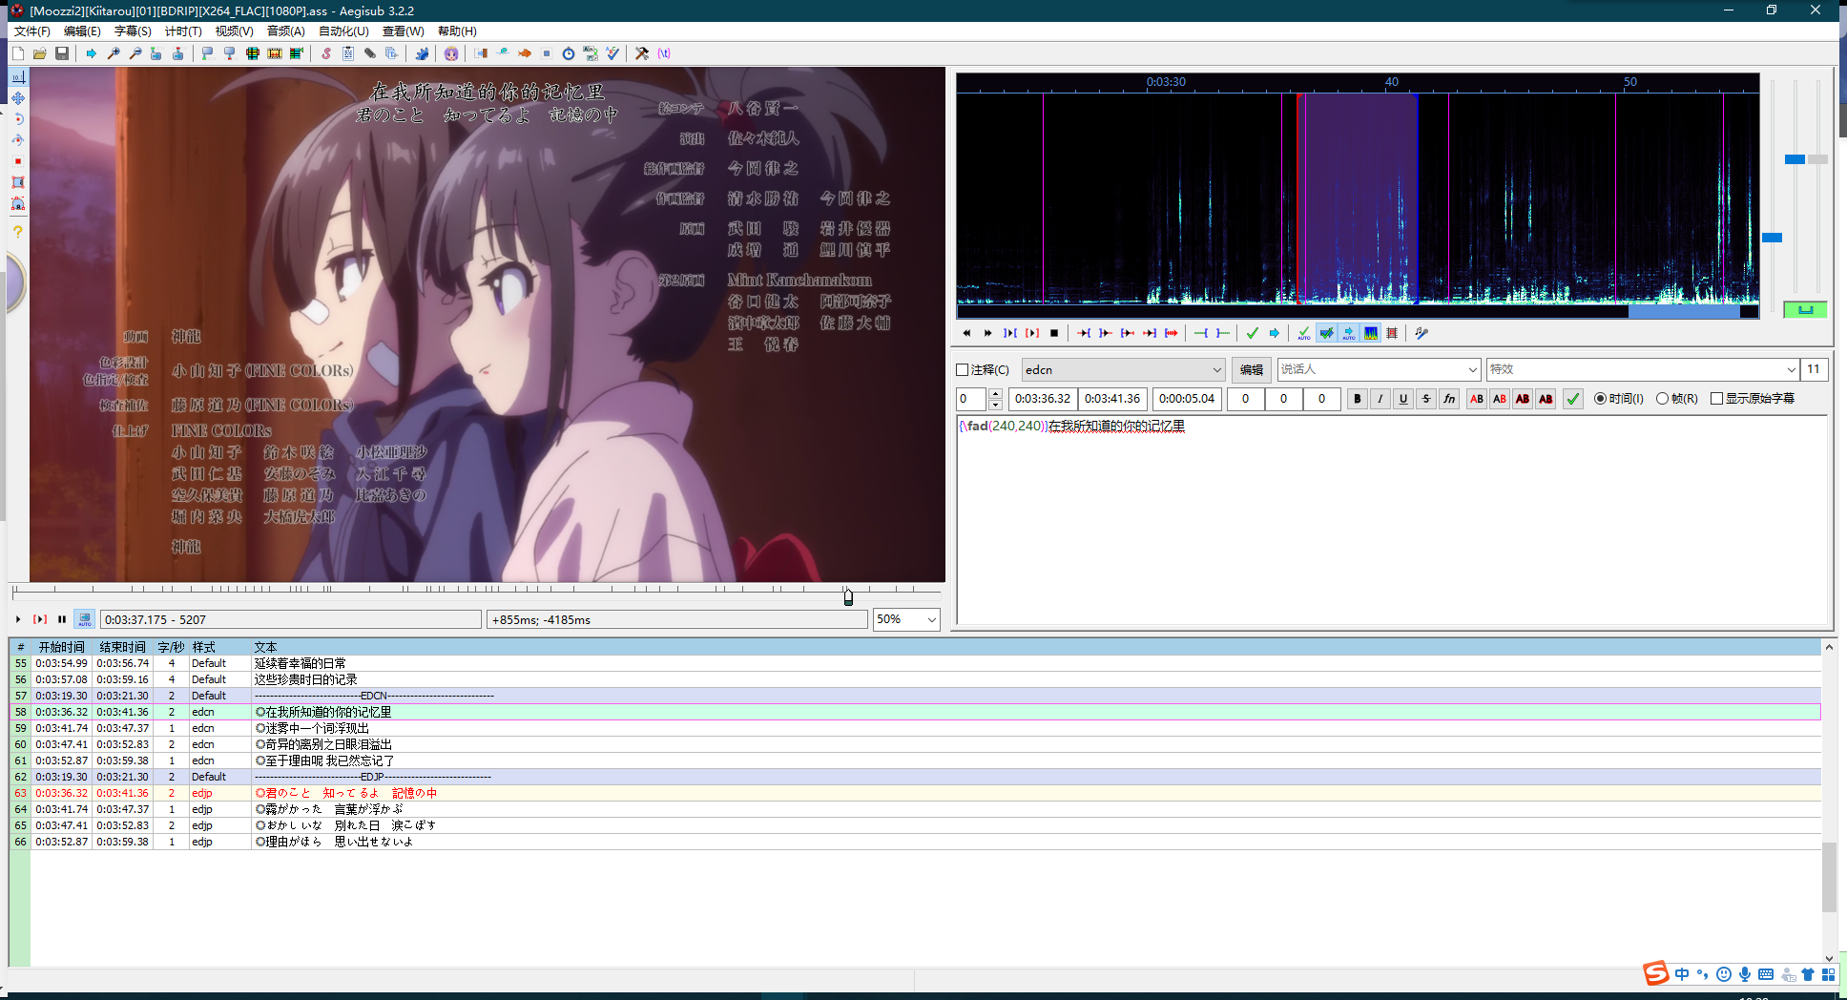This screenshot has width=1847, height=1000.
Task: Open the styles manager (pink S icon)
Action: (x=326, y=53)
